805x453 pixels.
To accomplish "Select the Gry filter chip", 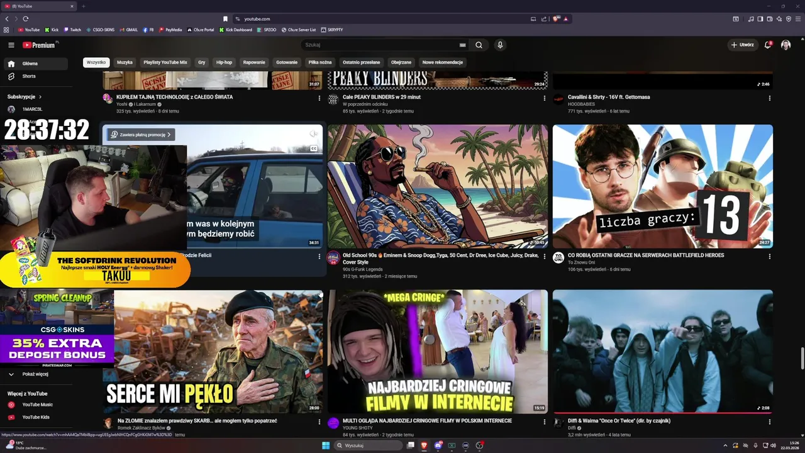I will click(x=201, y=62).
